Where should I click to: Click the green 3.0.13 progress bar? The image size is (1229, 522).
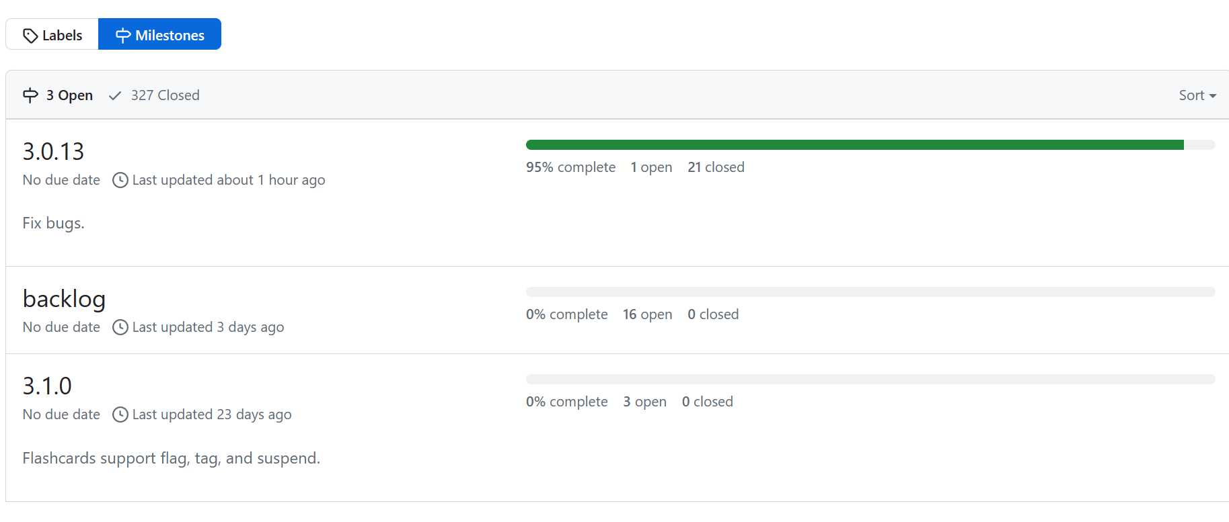(x=854, y=145)
